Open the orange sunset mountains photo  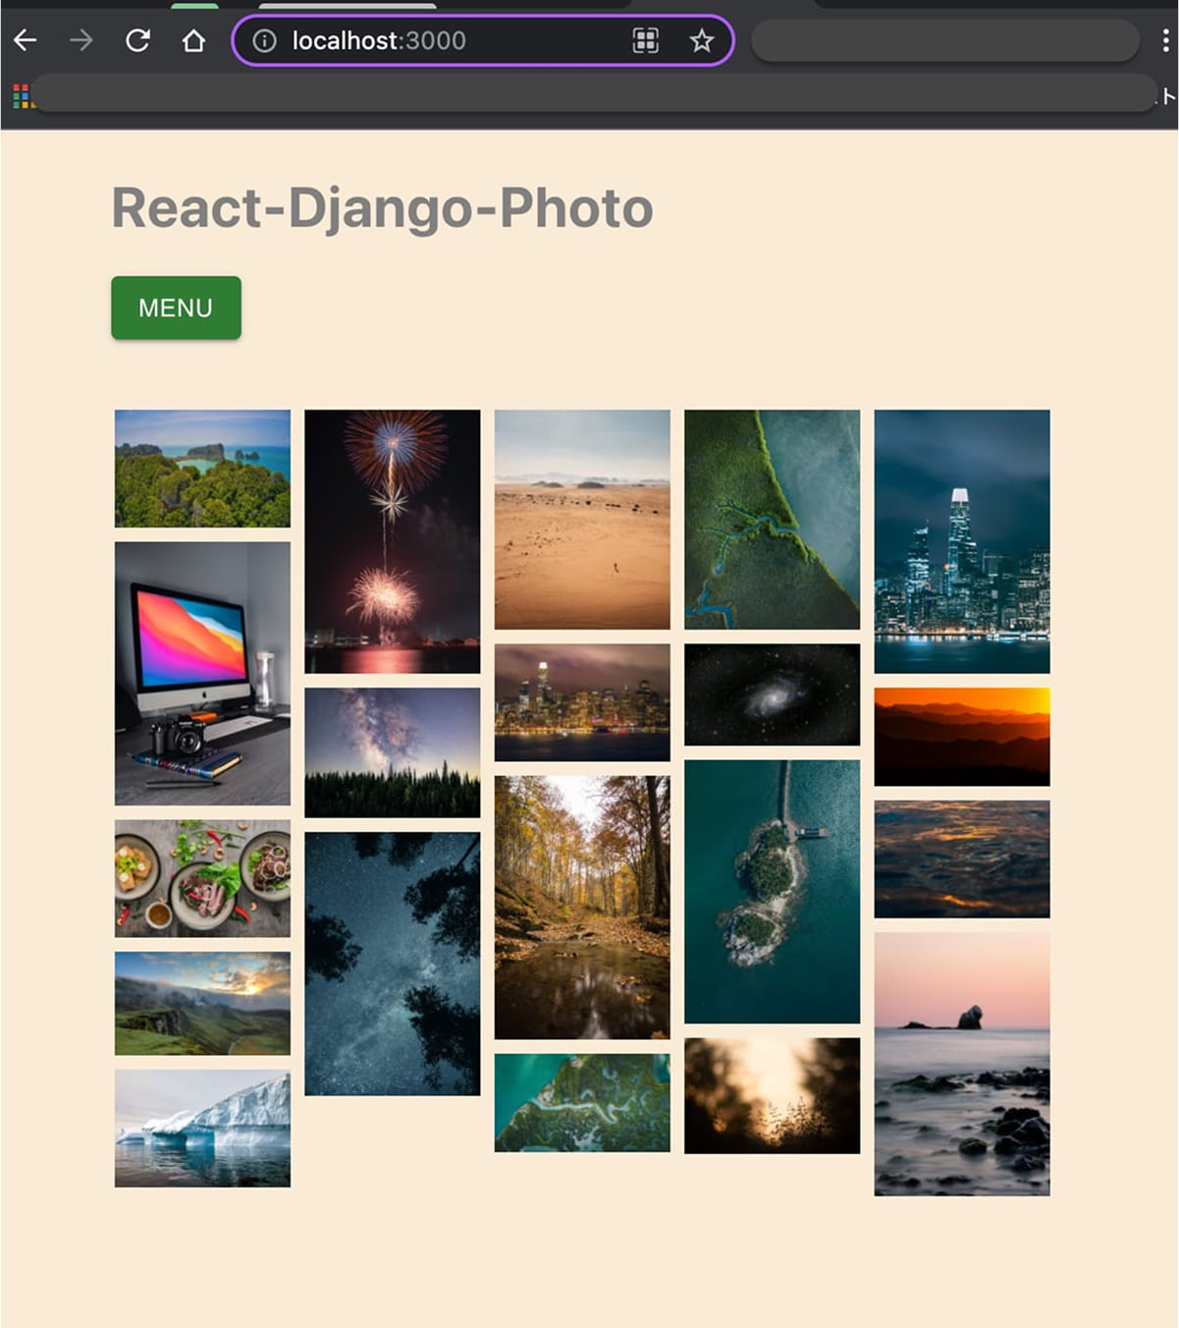click(961, 737)
